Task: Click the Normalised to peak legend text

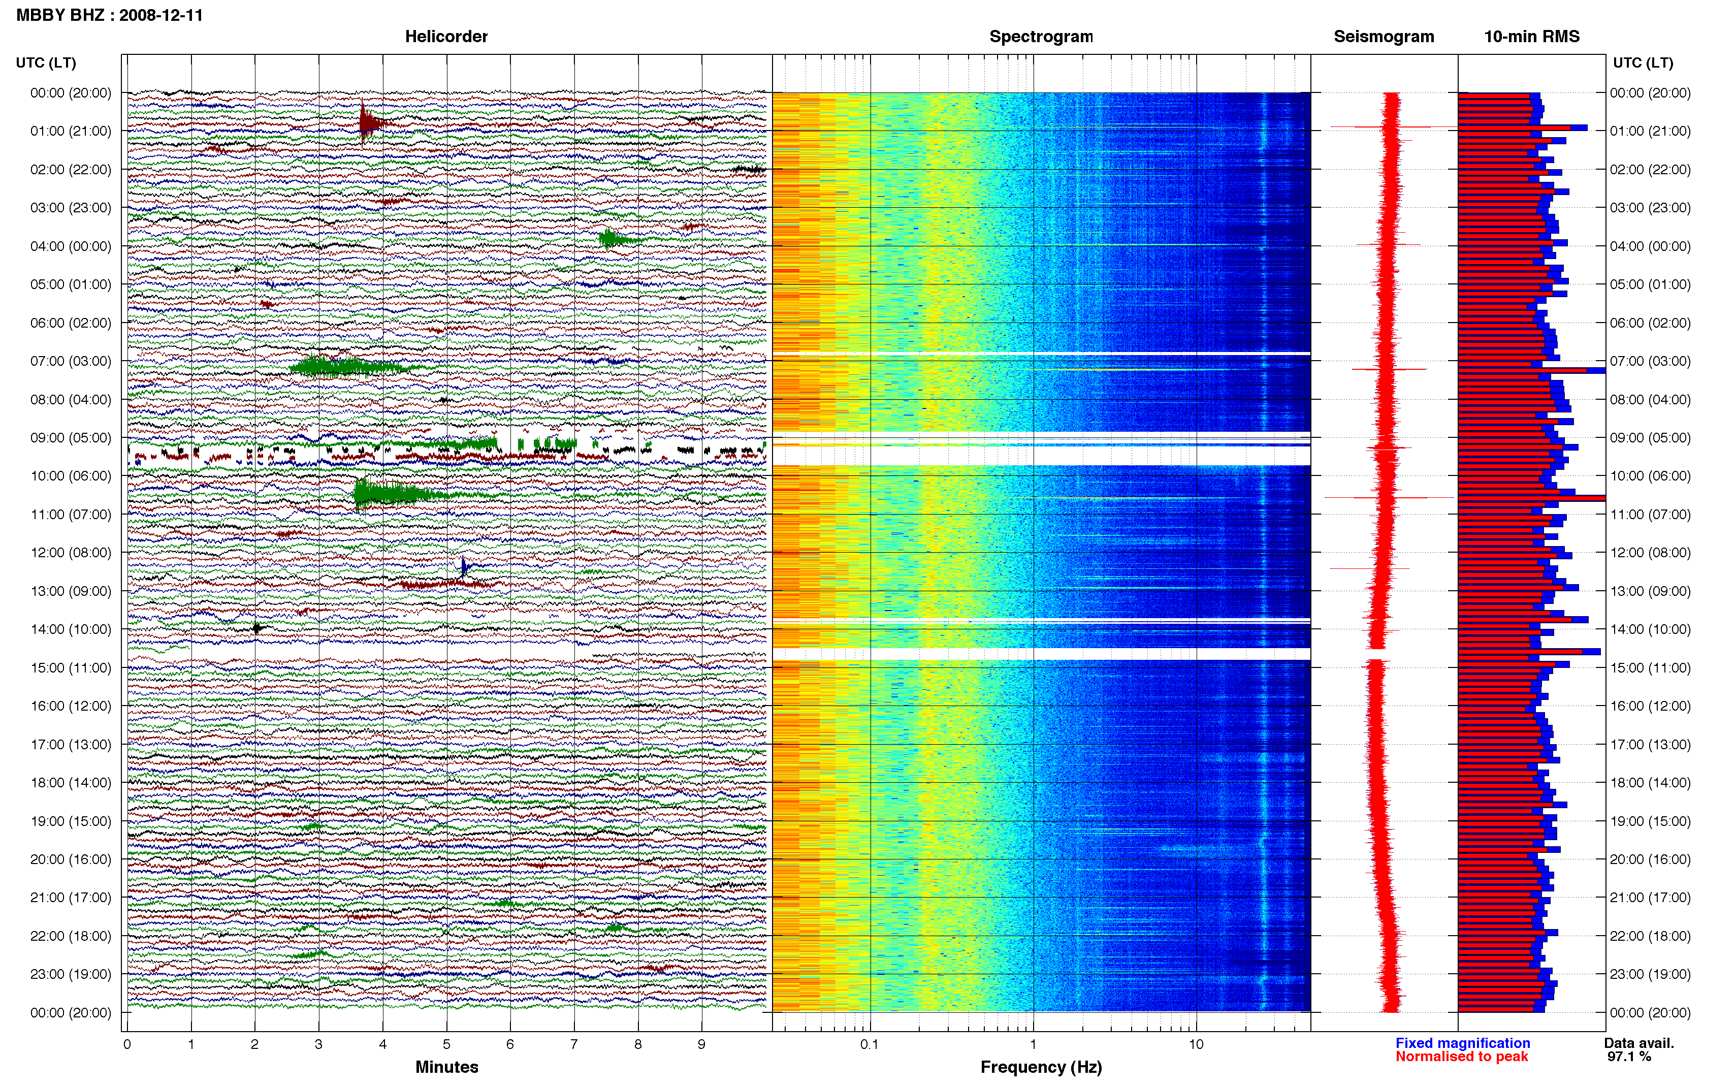Action: (1462, 1057)
